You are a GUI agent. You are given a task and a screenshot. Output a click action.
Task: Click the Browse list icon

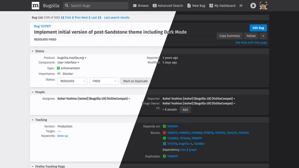135,6
